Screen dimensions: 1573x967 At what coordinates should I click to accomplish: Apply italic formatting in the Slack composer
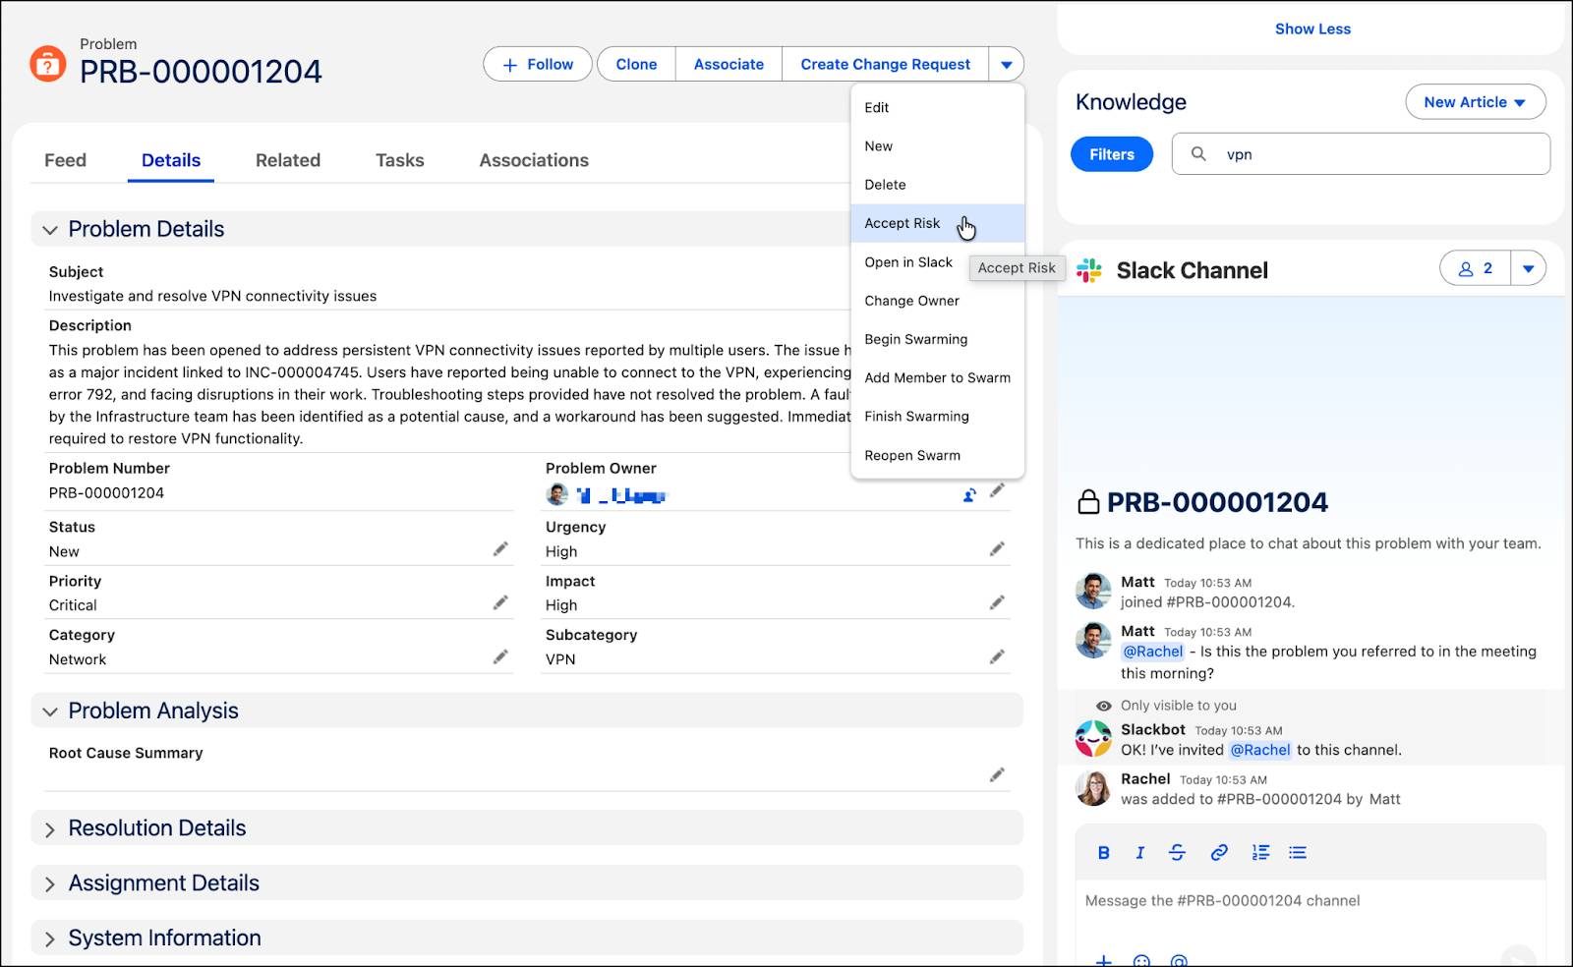pyautogui.click(x=1139, y=853)
